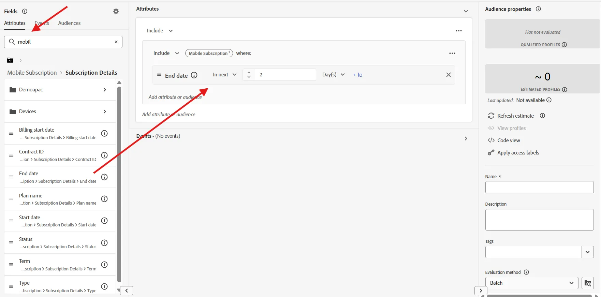
Task: Select the Attributes tab
Action: point(15,23)
